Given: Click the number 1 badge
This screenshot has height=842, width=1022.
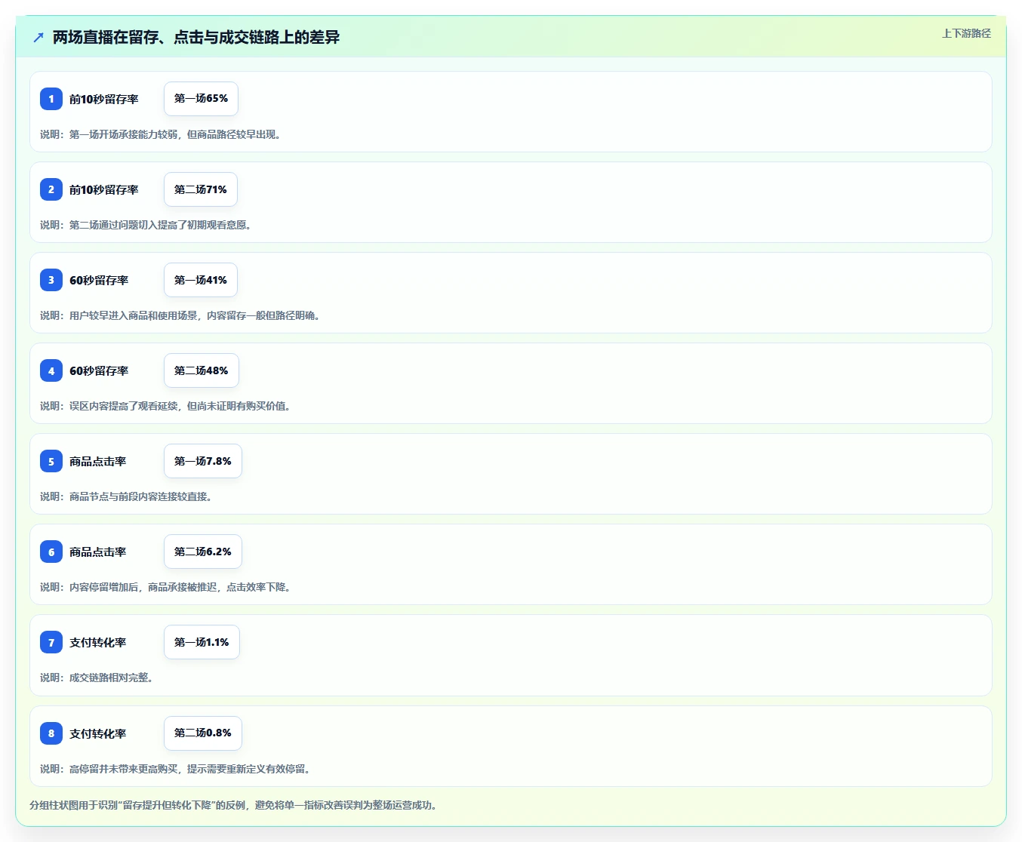Looking at the screenshot, I should [51, 99].
